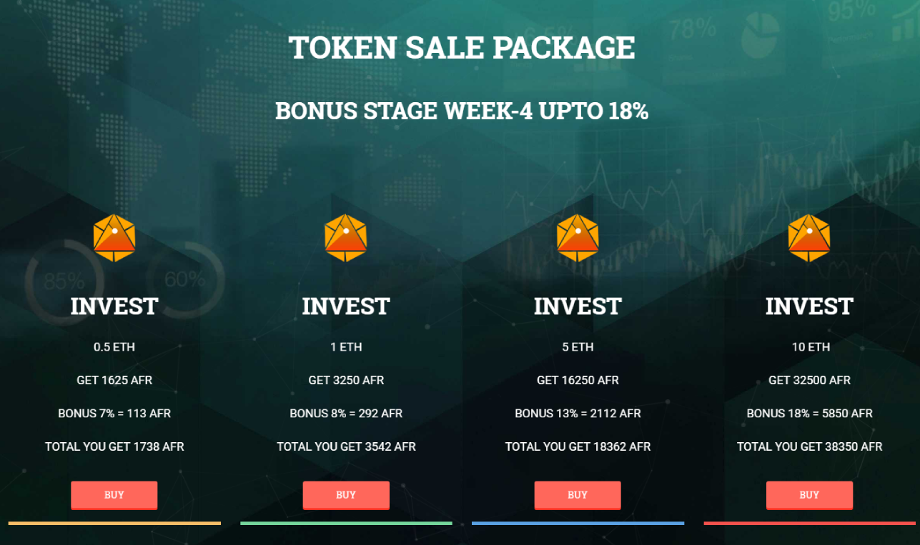Click the orange token icon above 5 ETH package
920x545 pixels.
coord(578,238)
